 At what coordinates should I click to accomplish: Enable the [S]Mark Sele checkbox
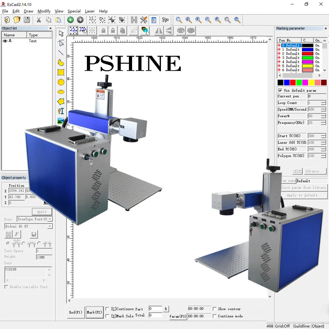pos(107,316)
